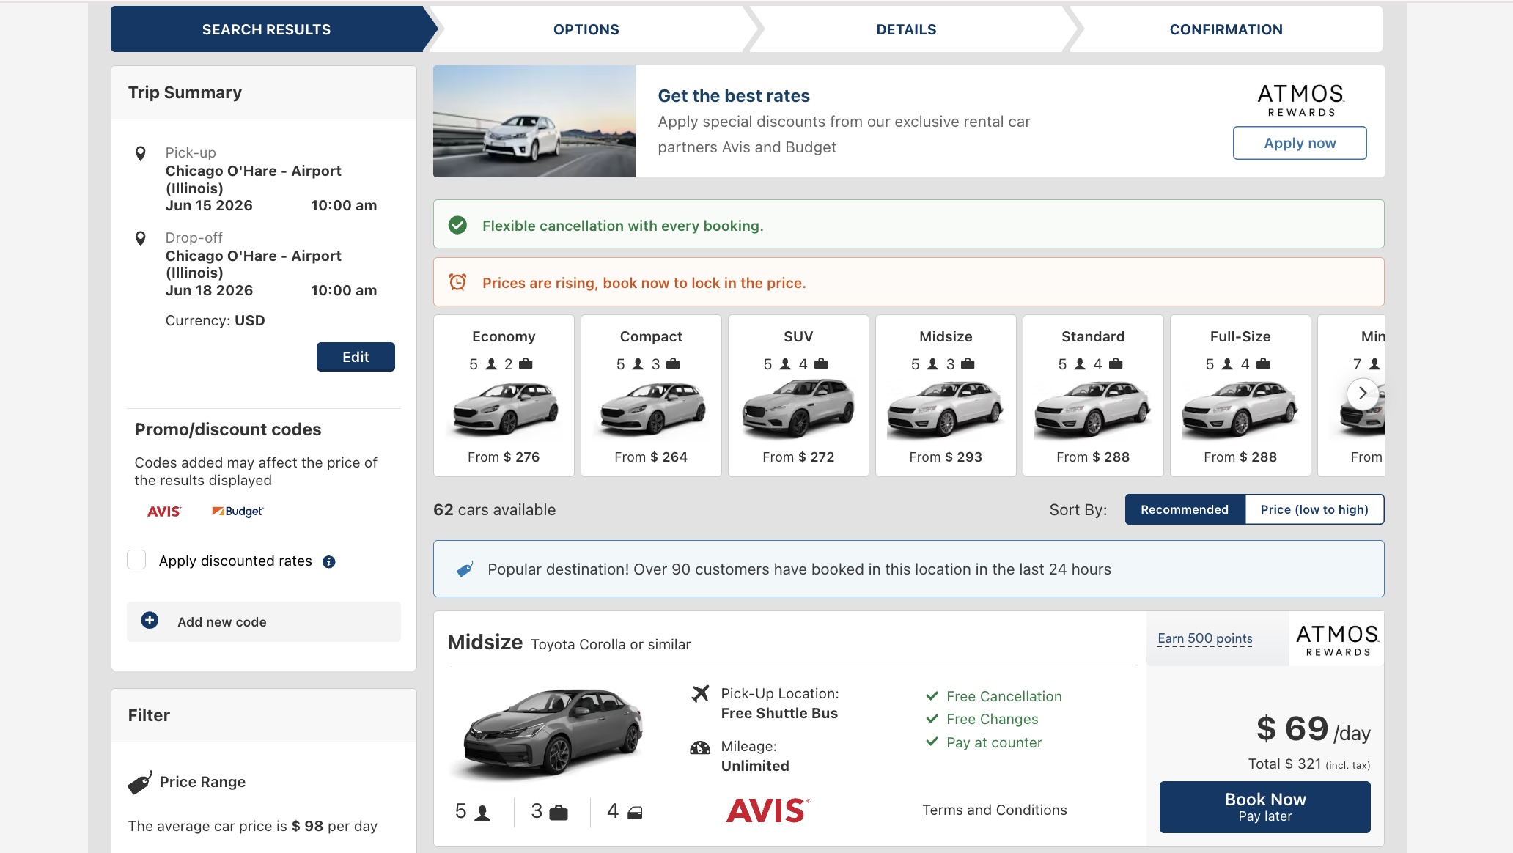Go to the Search Results step
Viewport: 1513px width, 853px height.
click(x=267, y=29)
